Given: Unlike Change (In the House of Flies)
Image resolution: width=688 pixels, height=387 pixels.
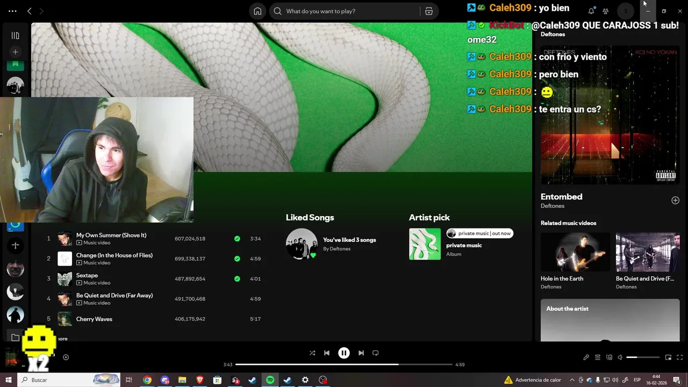Looking at the screenshot, I should click(x=237, y=259).
